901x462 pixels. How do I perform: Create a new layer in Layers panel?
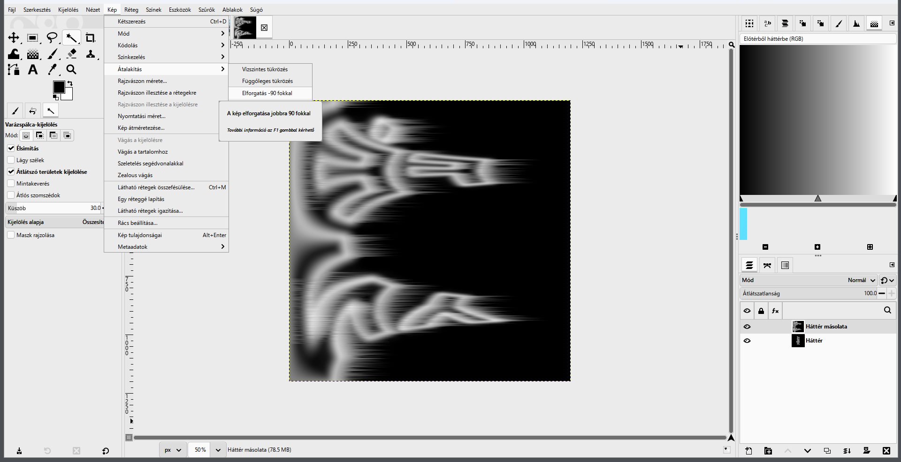pyautogui.click(x=748, y=451)
